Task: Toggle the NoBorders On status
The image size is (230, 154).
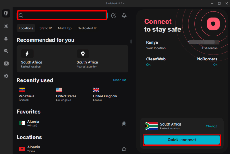Action: (215, 65)
